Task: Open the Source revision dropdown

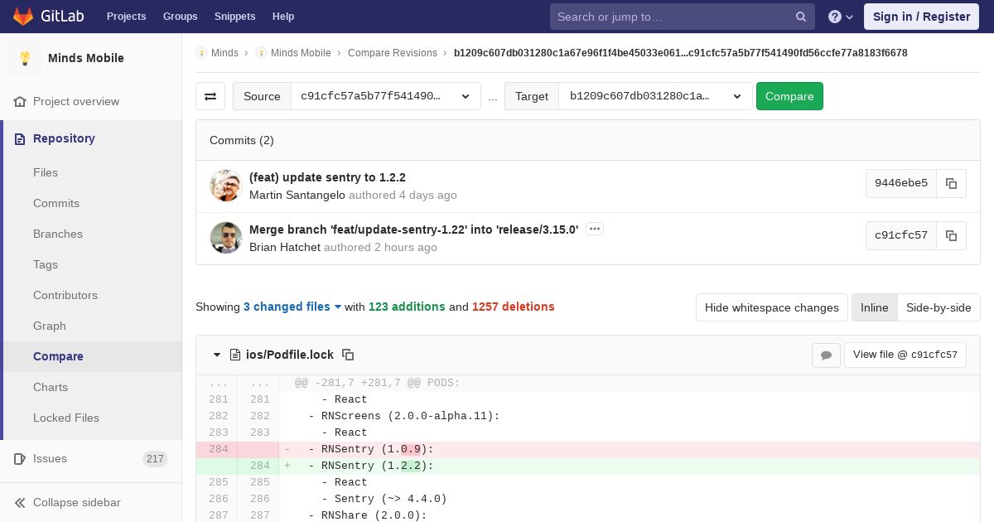Action: [x=385, y=96]
